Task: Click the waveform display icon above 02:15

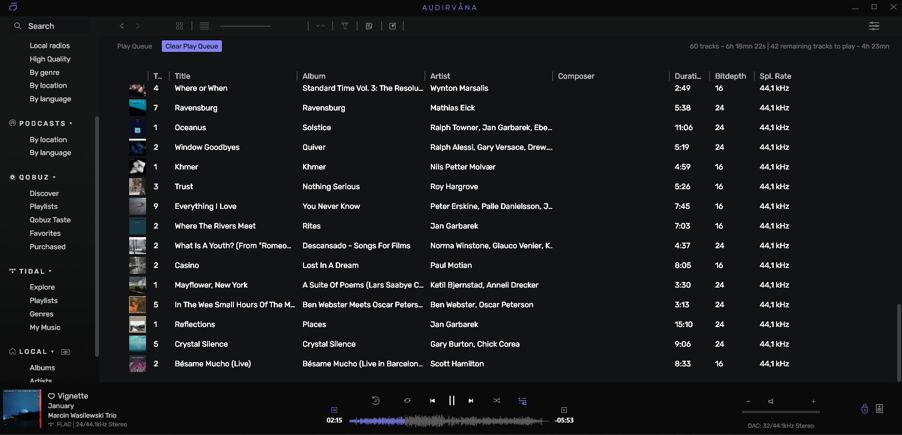Action: pos(334,410)
